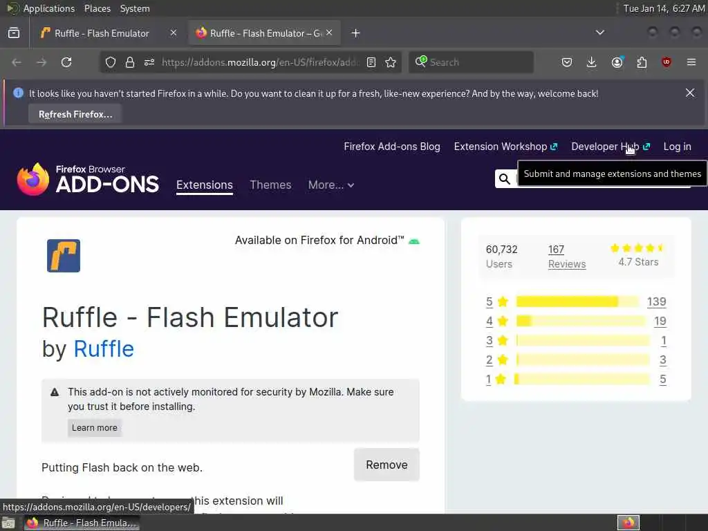Open the Extension Workshop link

(505, 147)
